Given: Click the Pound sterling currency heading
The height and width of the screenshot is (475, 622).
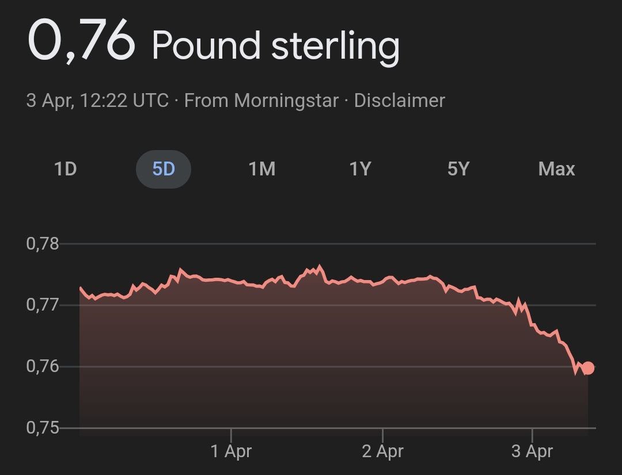Looking at the screenshot, I should coord(275,45).
